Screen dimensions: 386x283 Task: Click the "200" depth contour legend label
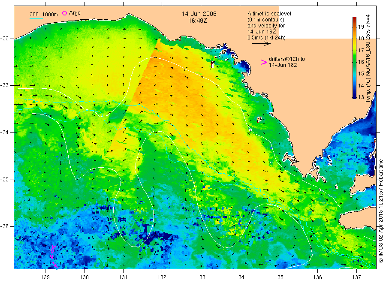coord(34,14)
